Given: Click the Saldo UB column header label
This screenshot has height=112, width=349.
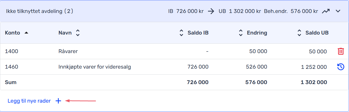Looking at the screenshot, I should click(x=317, y=33).
